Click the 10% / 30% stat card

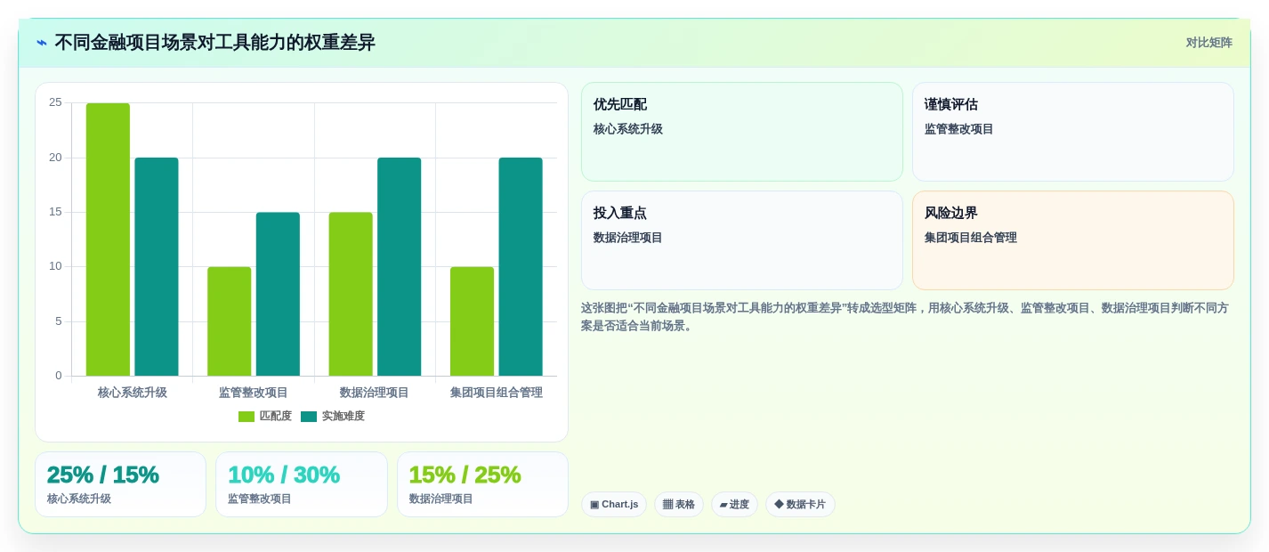coord(302,484)
